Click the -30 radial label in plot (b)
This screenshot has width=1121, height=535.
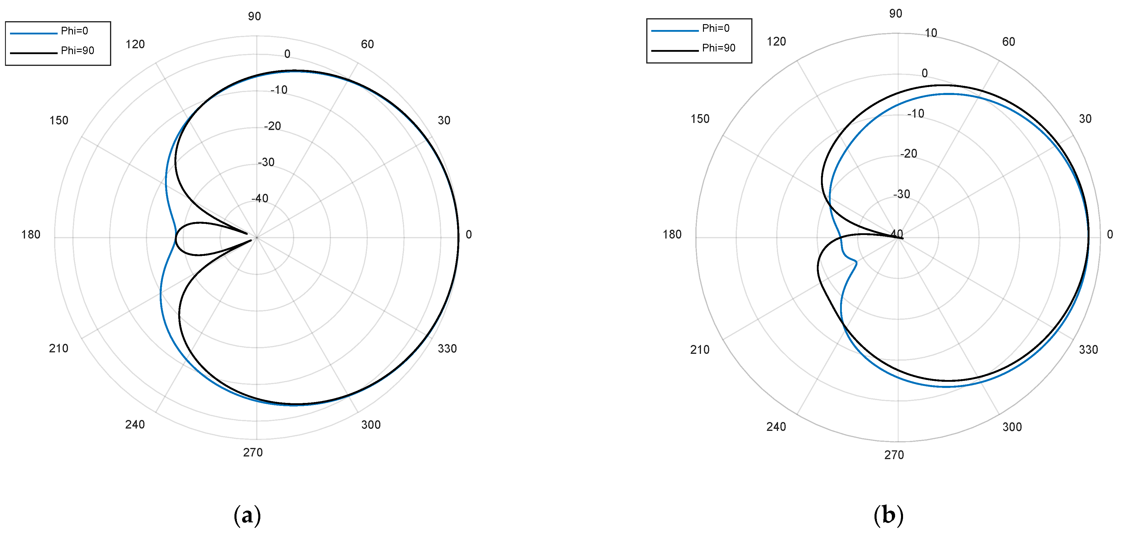click(902, 194)
